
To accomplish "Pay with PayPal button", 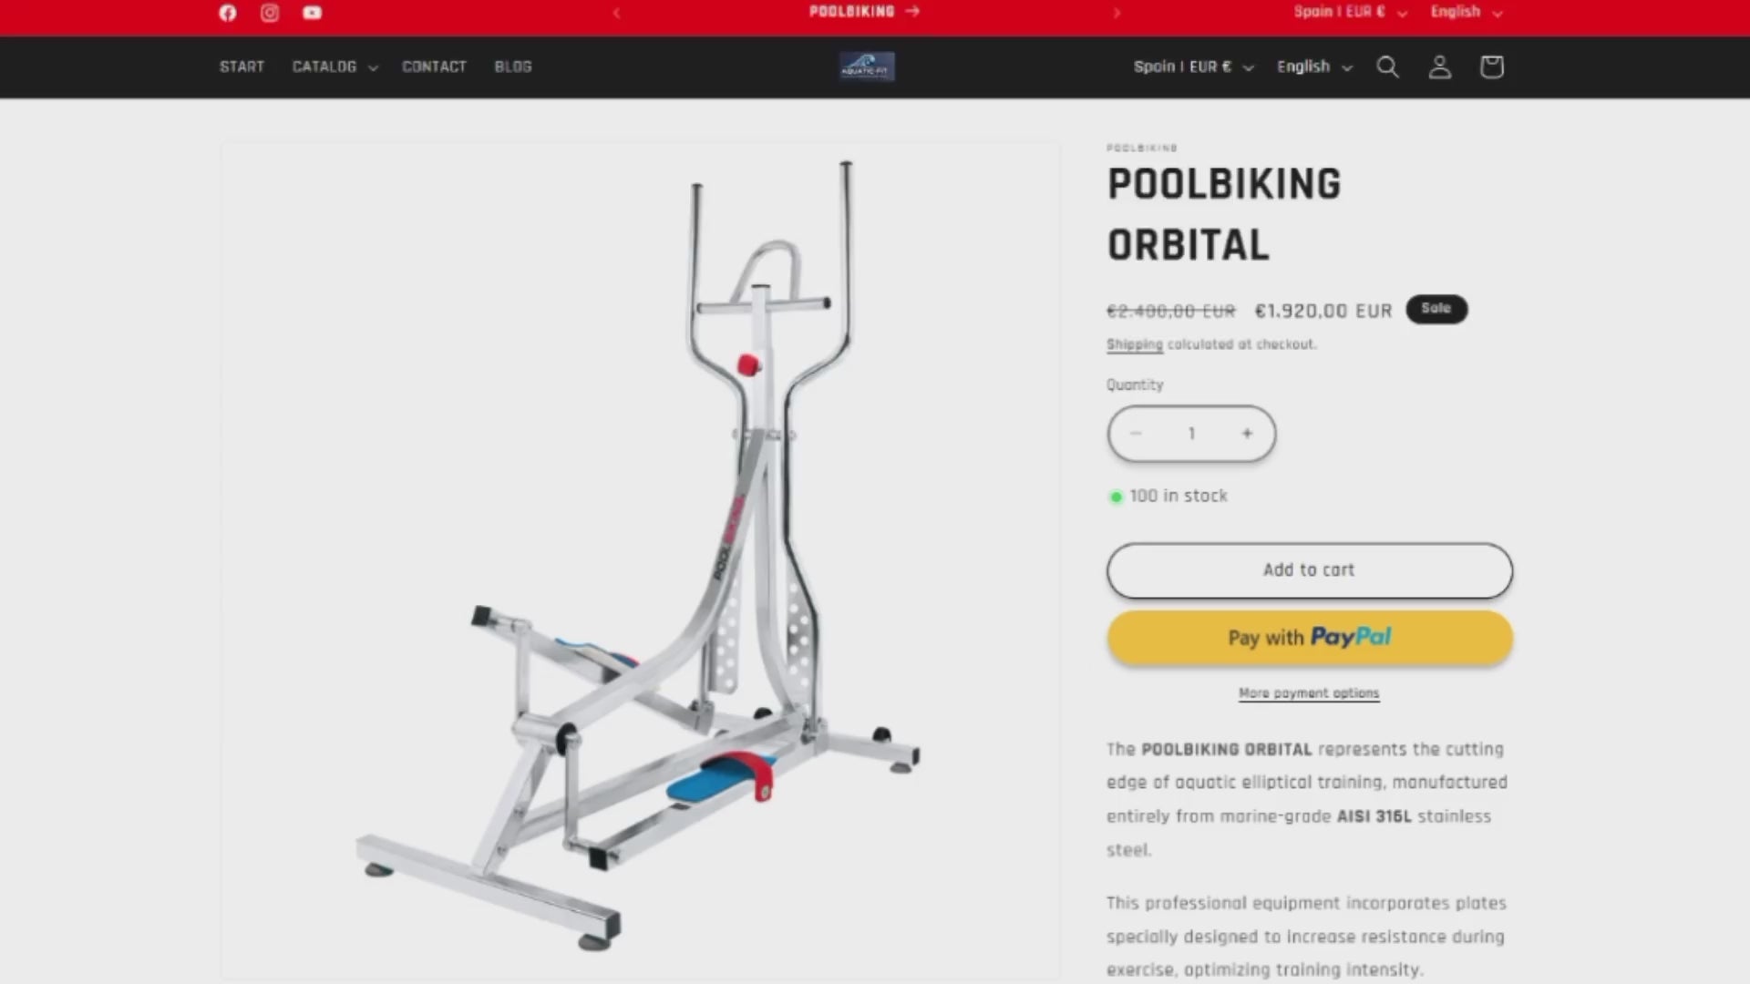I will coord(1310,637).
